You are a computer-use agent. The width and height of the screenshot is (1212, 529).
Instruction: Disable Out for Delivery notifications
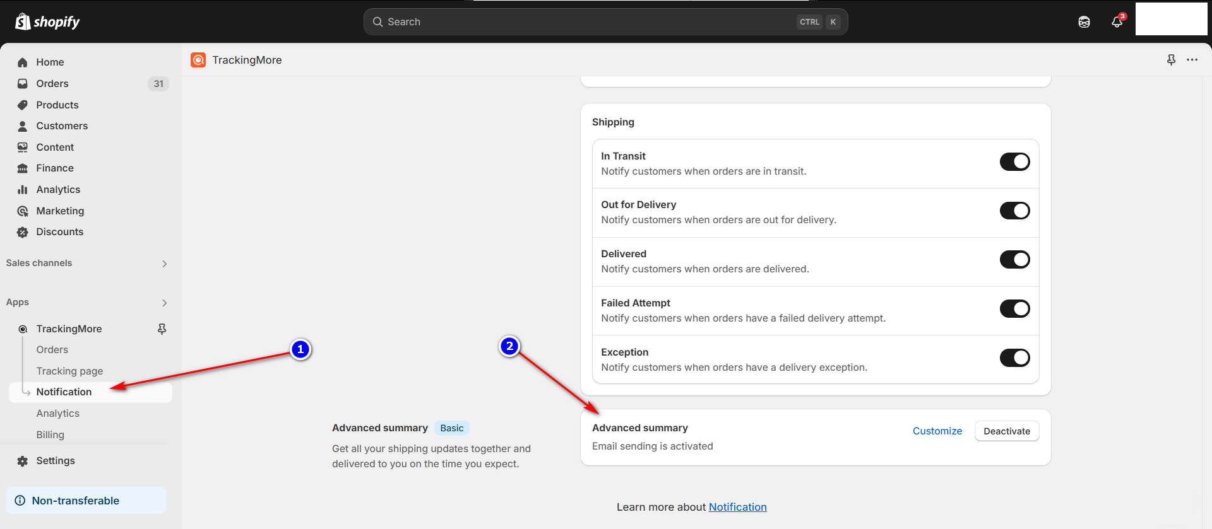point(1014,211)
